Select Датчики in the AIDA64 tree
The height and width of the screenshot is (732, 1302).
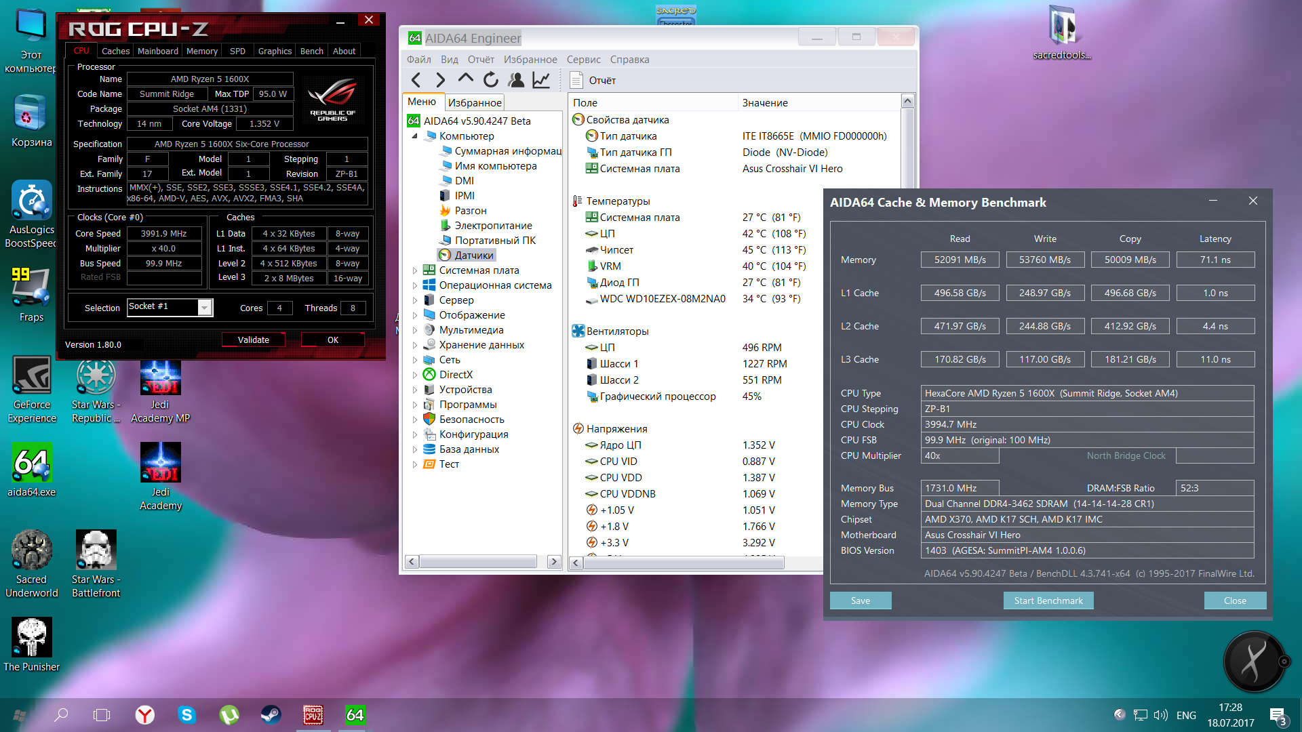point(473,256)
